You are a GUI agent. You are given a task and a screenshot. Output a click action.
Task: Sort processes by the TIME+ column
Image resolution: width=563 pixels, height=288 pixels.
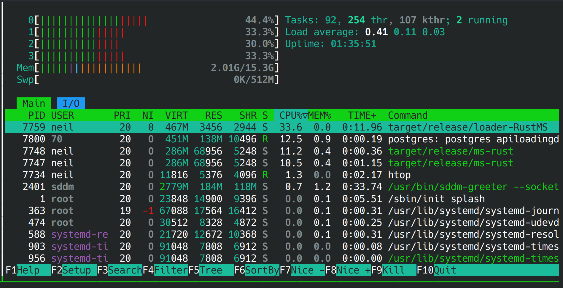[362, 115]
